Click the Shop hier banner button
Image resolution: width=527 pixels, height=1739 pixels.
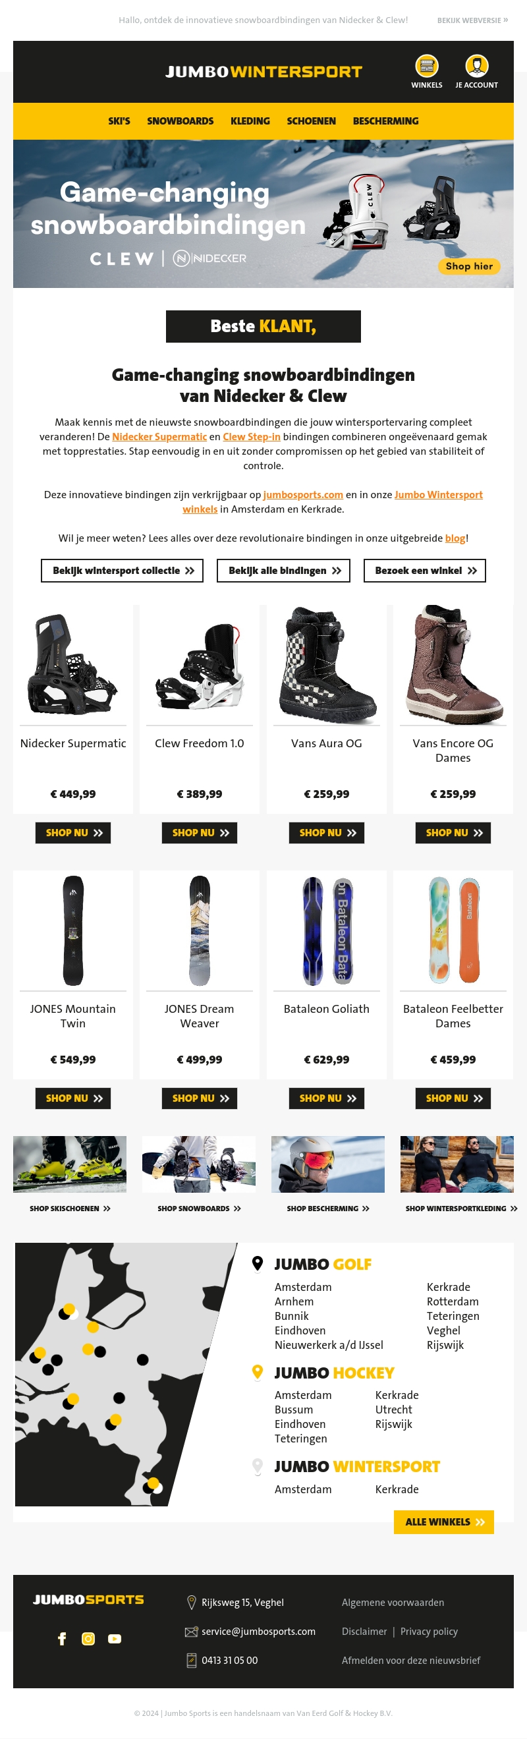[469, 266]
